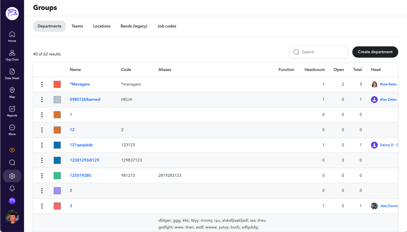Open three-dot menu for department 3
This screenshot has height=232, width=407.
(42, 206)
